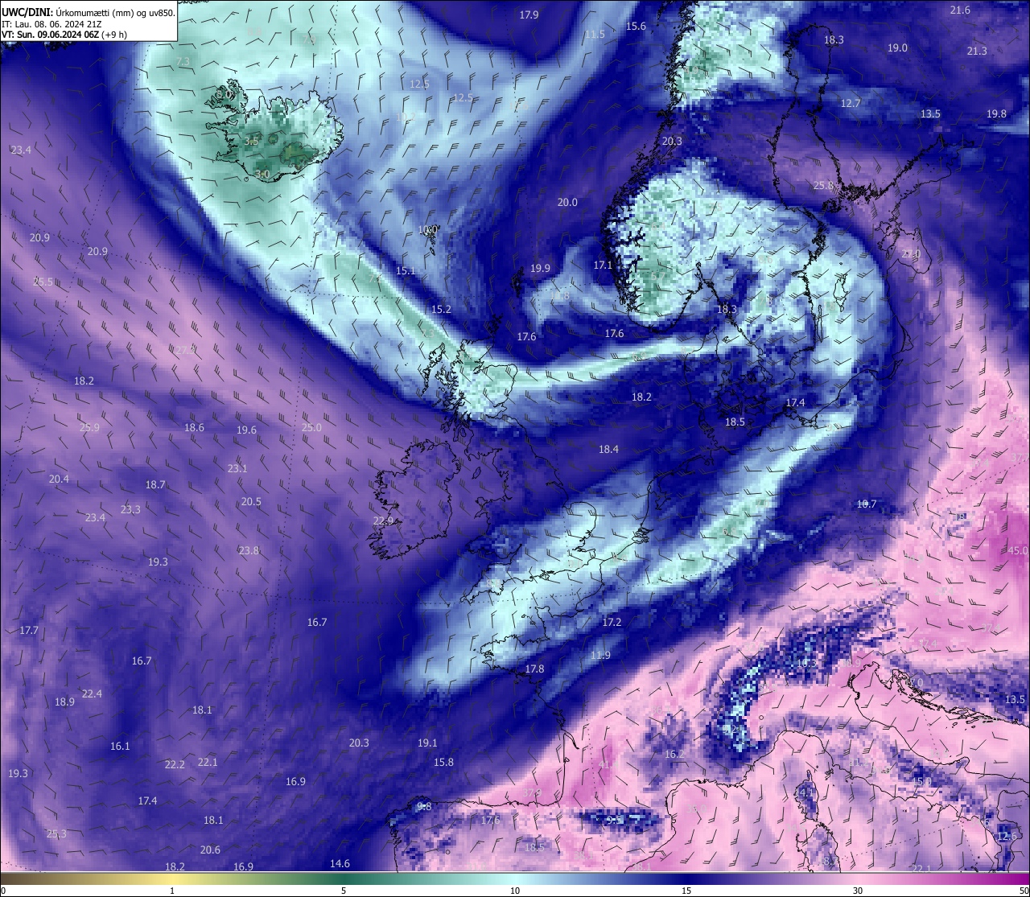1030x897 pixels.
Task: Click the 15.8 value label
Action: click(443, 763)
